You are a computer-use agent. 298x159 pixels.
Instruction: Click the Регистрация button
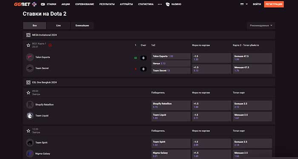coord(274,4)
